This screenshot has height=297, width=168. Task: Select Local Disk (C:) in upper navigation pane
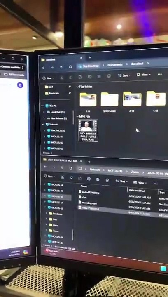pyautogui.click(x=56, y=112)
